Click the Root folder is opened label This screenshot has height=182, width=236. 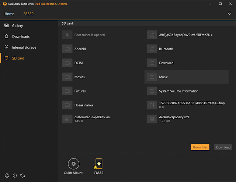(90, 35)
